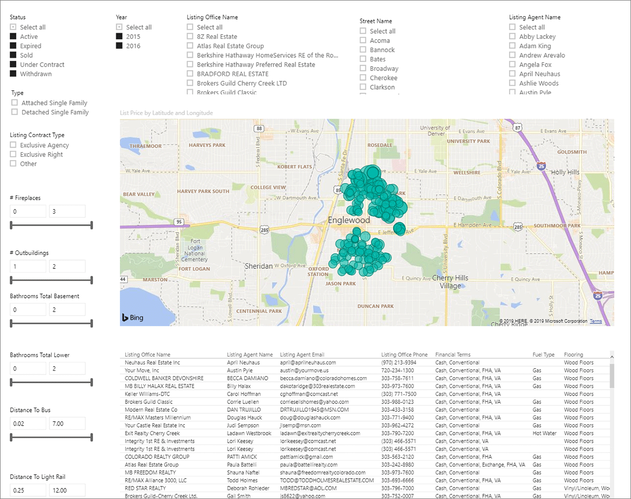This screenshot has height=499, width=631.
Task: Sort by Listing Agent Email column header
Action: pyautogui.click(x=302, y=355)
